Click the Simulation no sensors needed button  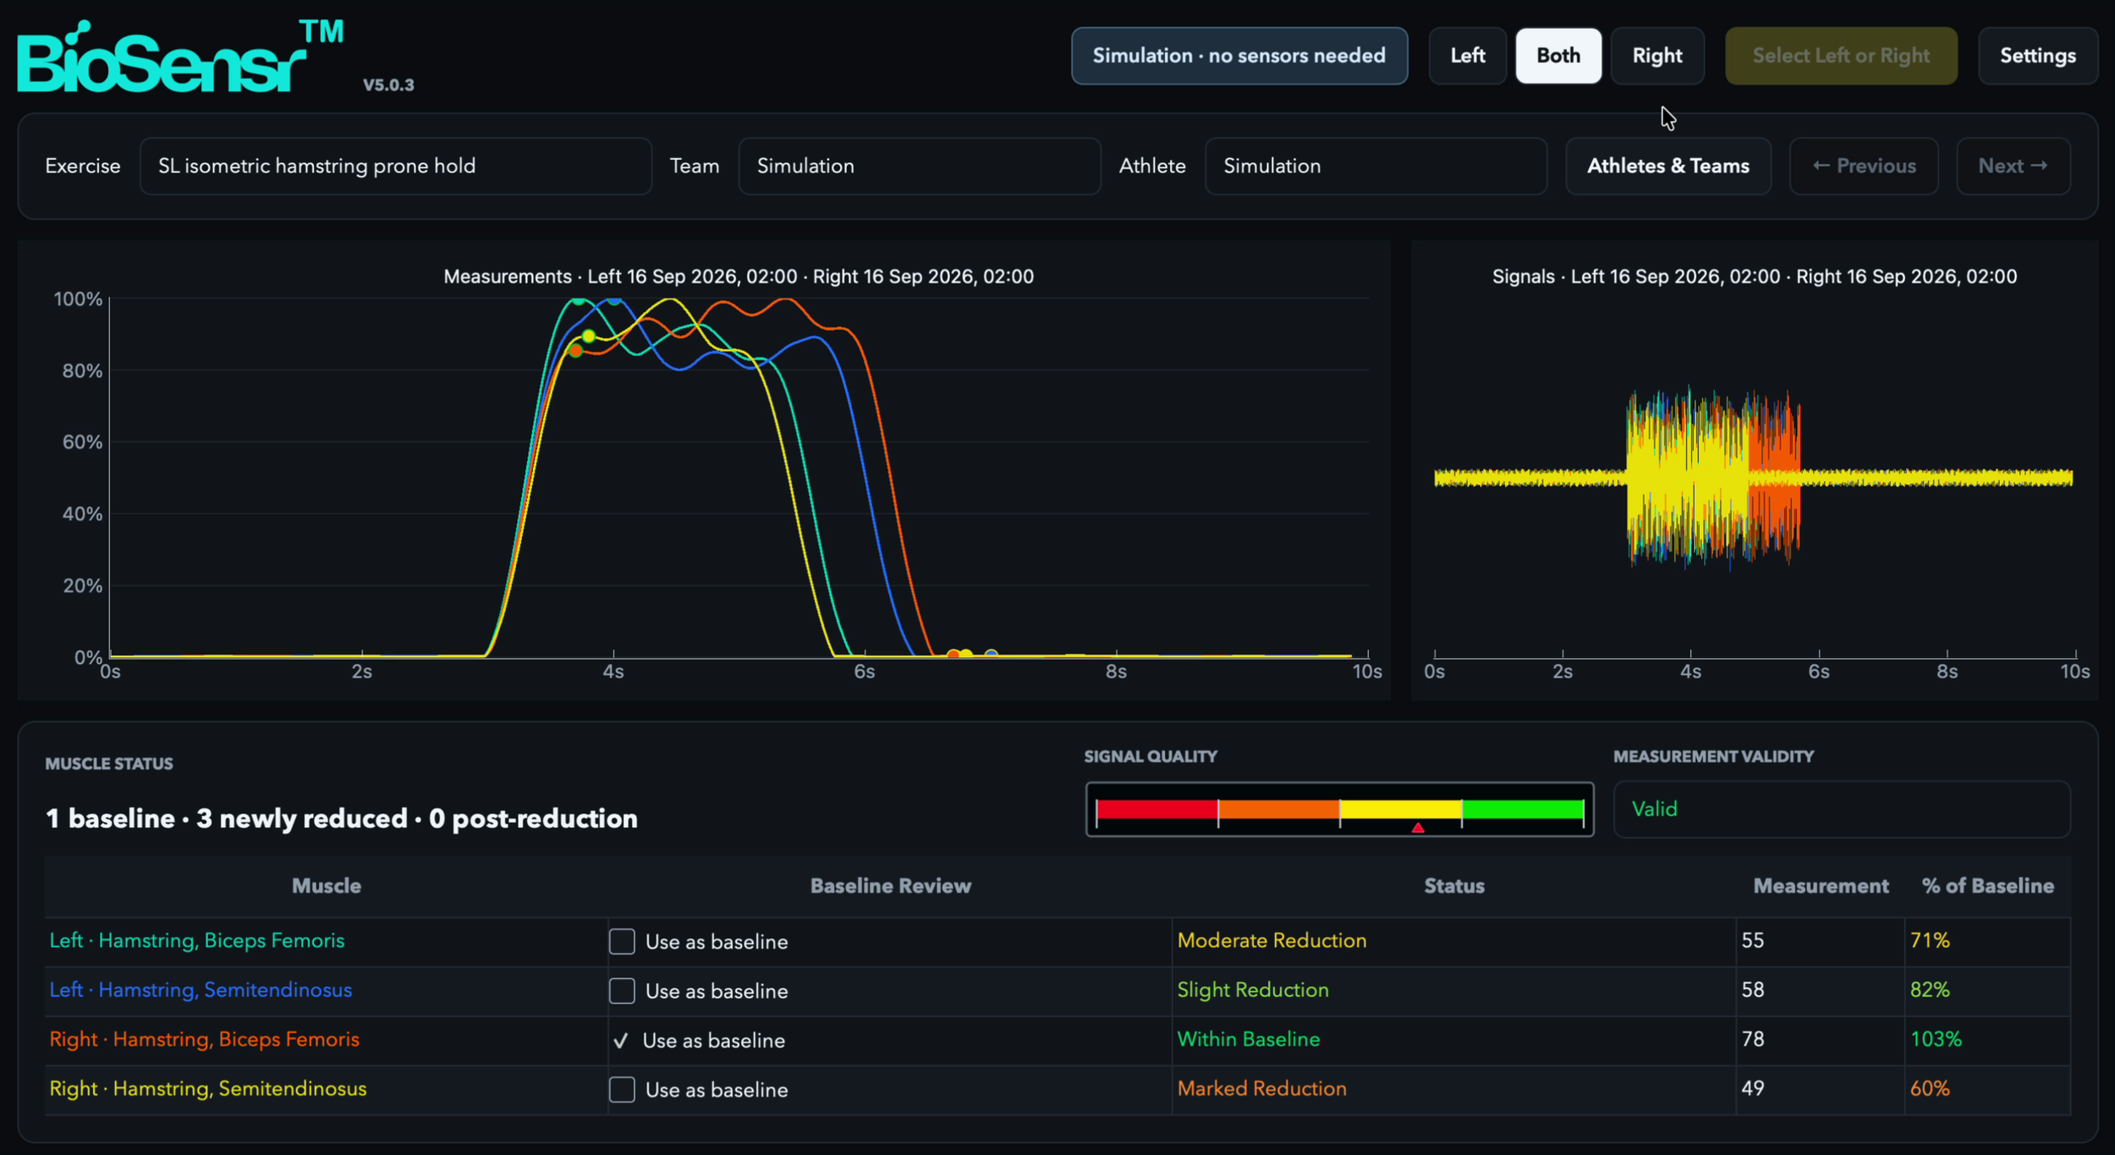1239,56
